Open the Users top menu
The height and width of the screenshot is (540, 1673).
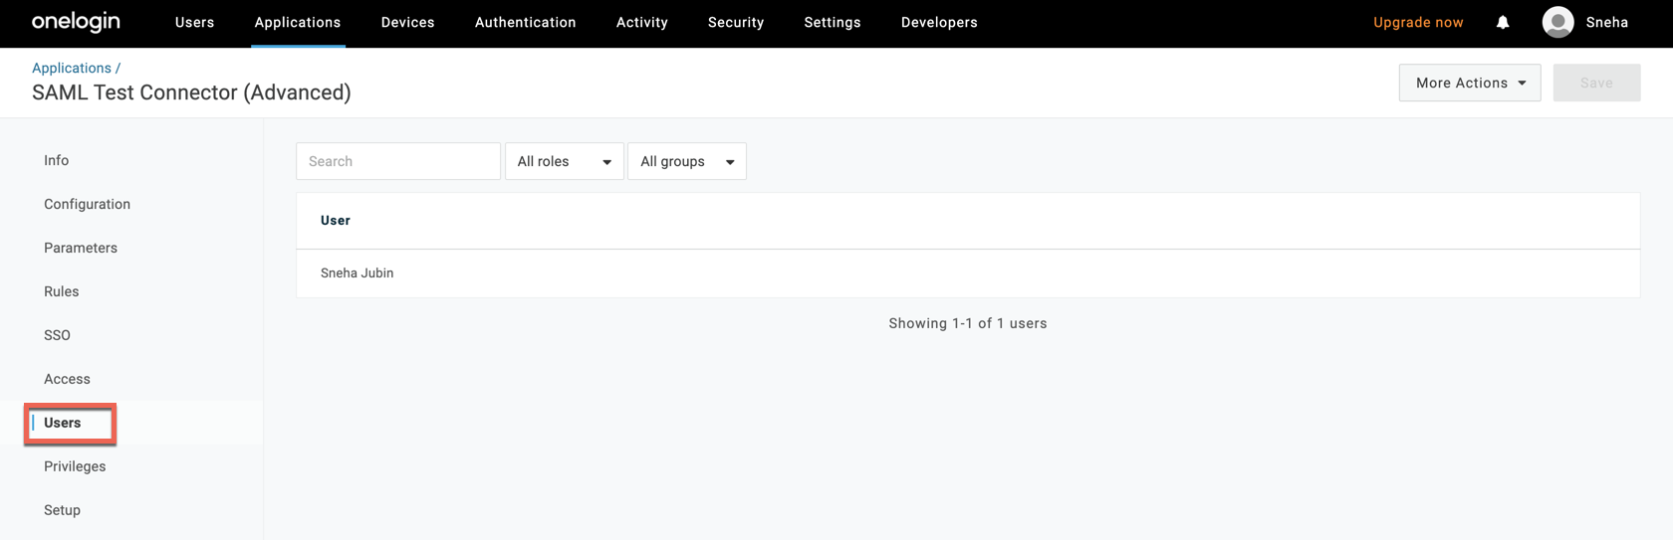pyautogui.click(x=194, y=22)
